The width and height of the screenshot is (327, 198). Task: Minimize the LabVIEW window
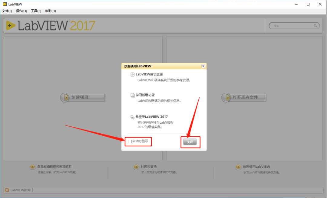(x=296, y=4)
